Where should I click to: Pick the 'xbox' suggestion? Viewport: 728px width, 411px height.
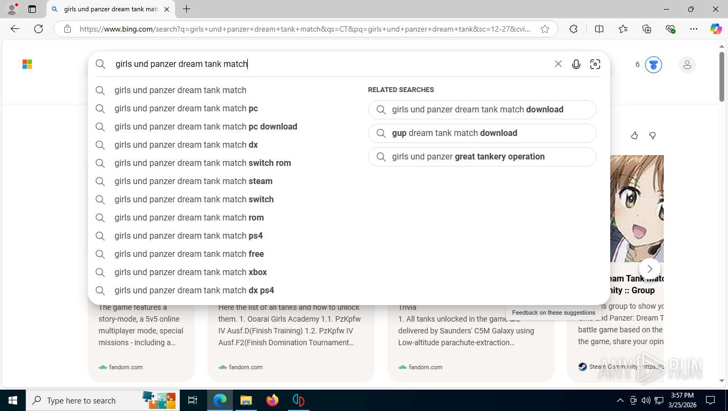191,272
